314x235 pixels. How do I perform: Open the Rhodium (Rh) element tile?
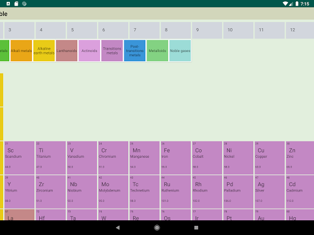207,192
